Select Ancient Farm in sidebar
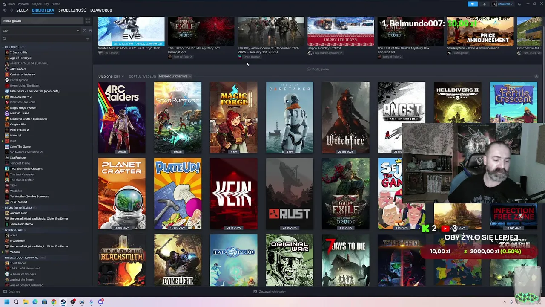Image resolution: width=545 pixels, height=307 pixels. pos(18,213)
